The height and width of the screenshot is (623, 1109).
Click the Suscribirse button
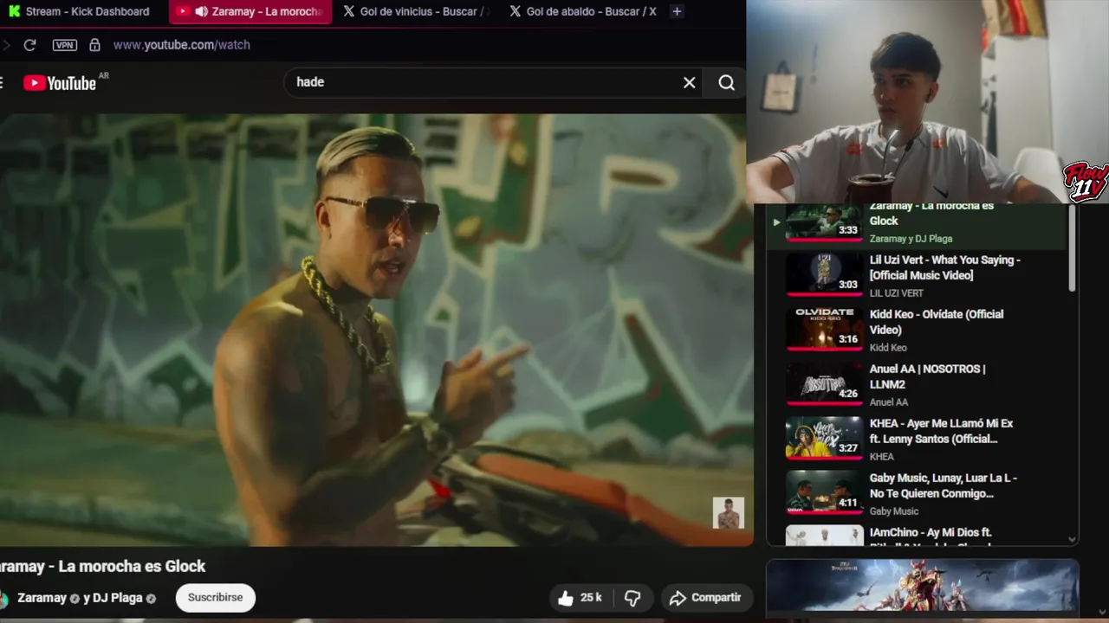coord(215,598)
